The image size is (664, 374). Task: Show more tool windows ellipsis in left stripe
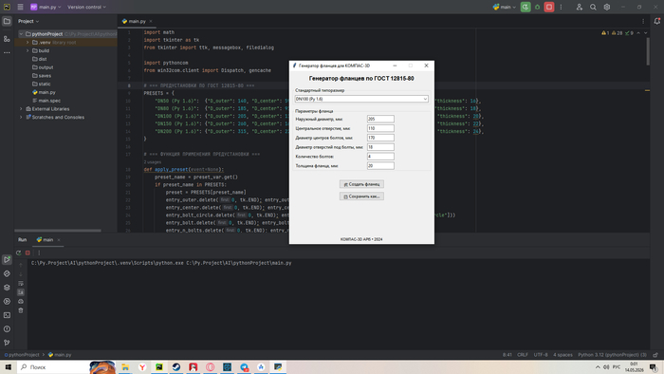tap(7, 53)
